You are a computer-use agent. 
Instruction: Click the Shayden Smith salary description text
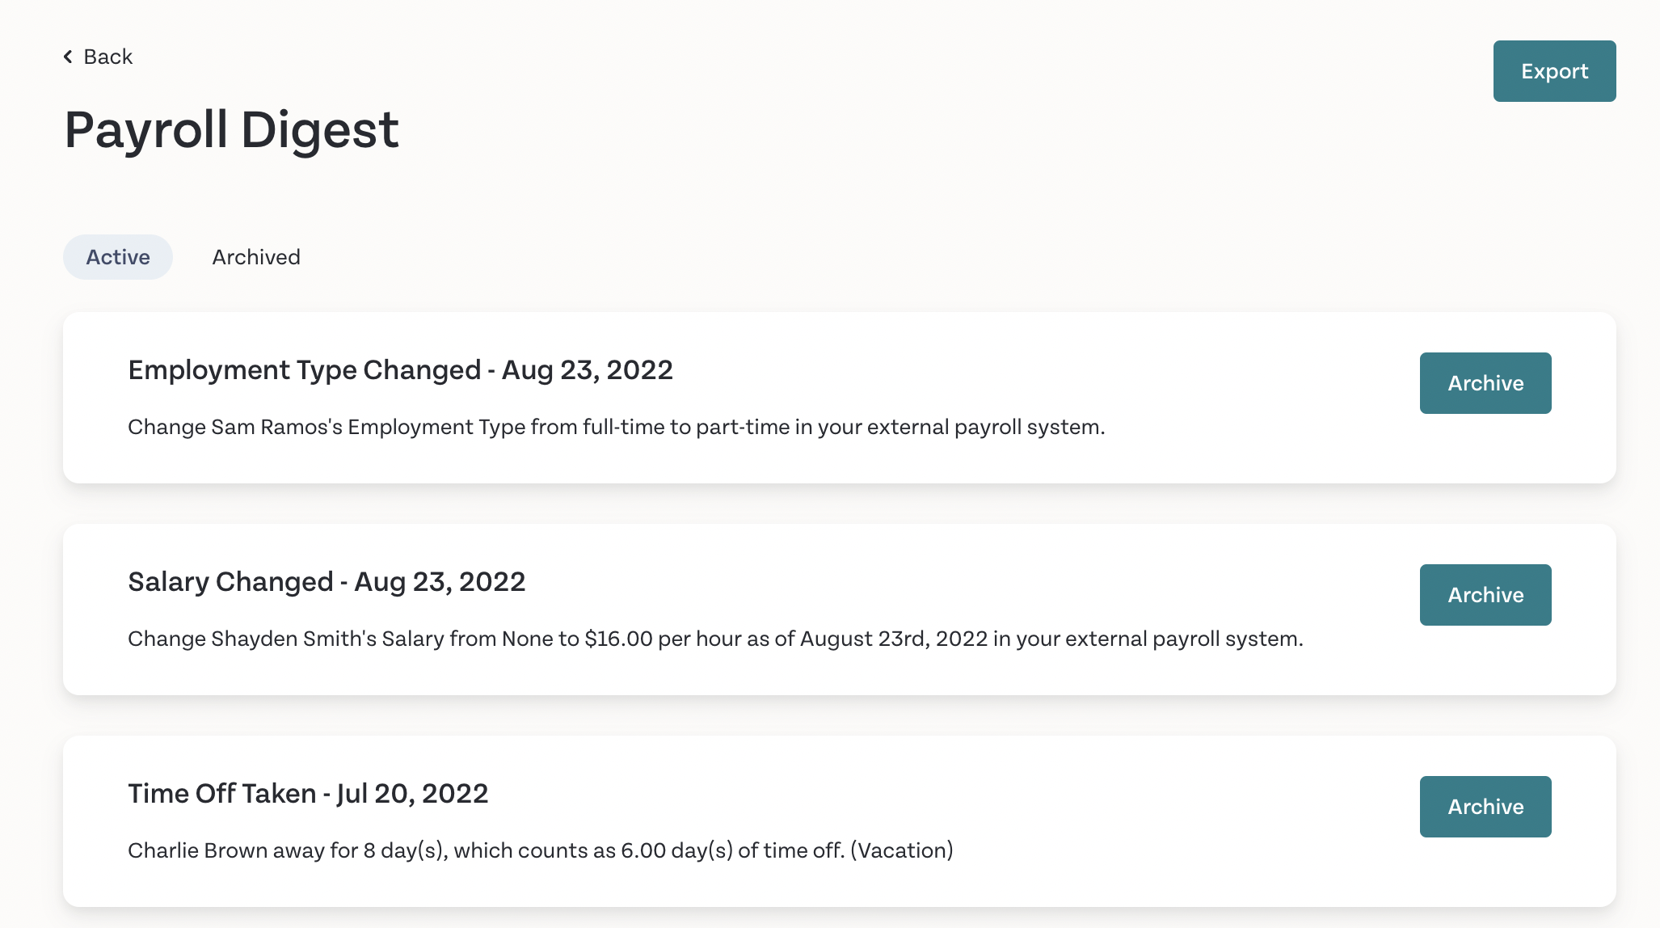coord(715,639)
